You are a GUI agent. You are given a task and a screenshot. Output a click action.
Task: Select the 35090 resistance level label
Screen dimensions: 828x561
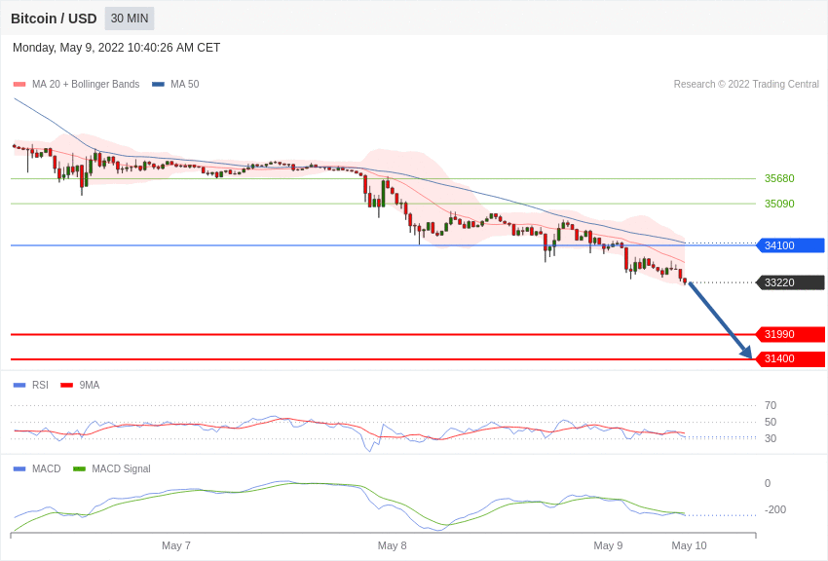click(779, 204)
